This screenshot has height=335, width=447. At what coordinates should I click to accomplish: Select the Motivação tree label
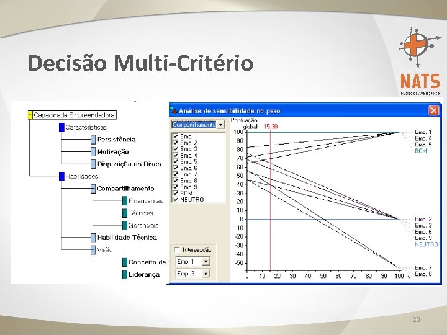(x=113, y=152)
